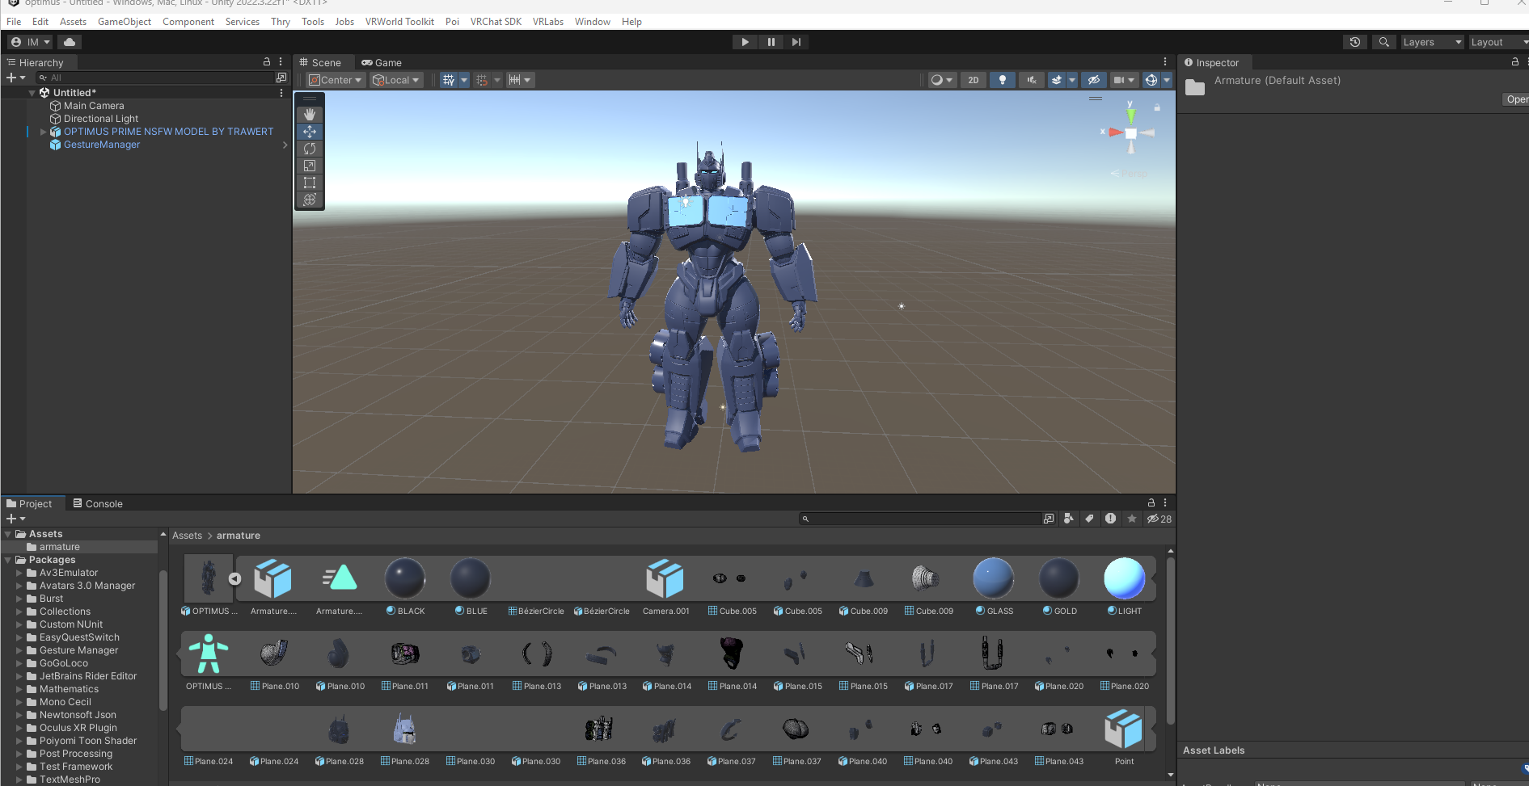The image size is (1529, 786).
Task: Open the Poi menu
Action: 452,22
